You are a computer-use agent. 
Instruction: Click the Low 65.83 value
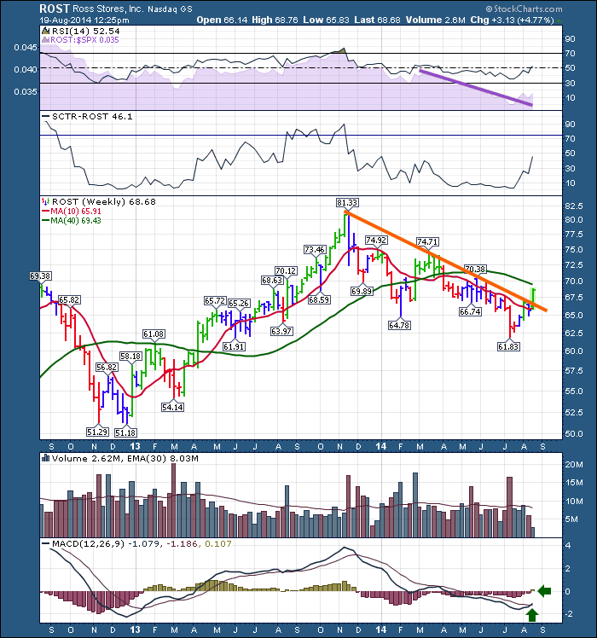pos(326,20)
